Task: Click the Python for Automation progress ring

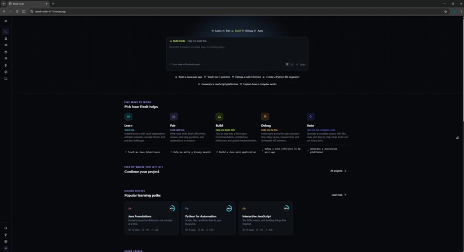Action: [x=229, y=208]
